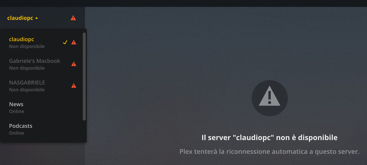Click the Online status under News
The width and height of the screenshot is (367, 165).
click(16, 111)
